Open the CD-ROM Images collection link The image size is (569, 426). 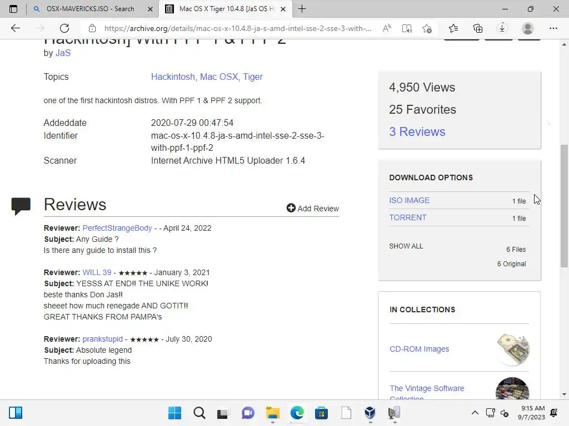point(419,349)
